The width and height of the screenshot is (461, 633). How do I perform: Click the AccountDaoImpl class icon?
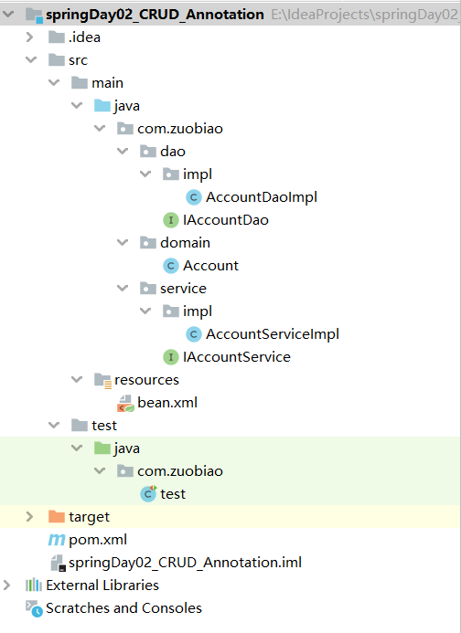click(x=194, y=197)
